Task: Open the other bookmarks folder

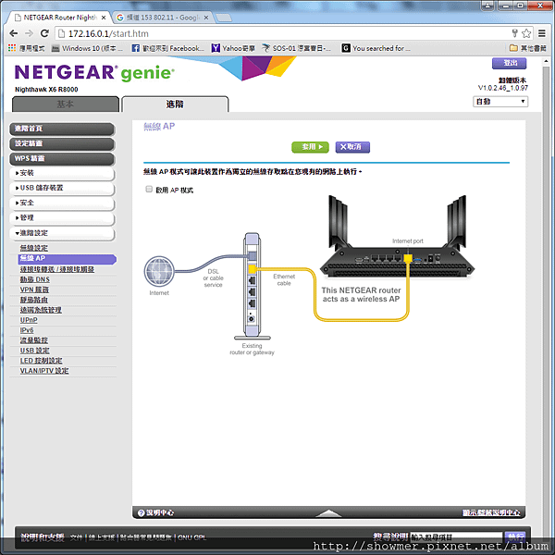Action: (528, 48)
